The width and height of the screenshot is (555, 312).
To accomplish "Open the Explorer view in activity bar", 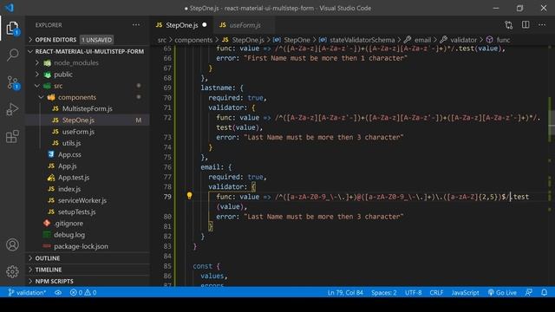I will pyautogui.click(x=12, y=29).
